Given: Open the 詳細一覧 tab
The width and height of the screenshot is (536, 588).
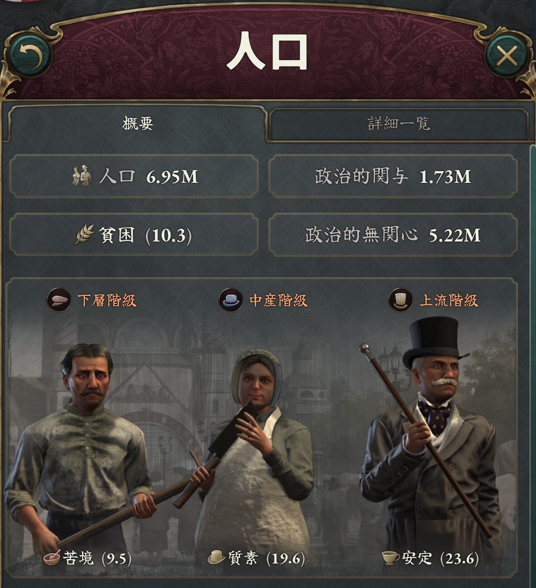Looking at the screenshot, I should 398,124.
